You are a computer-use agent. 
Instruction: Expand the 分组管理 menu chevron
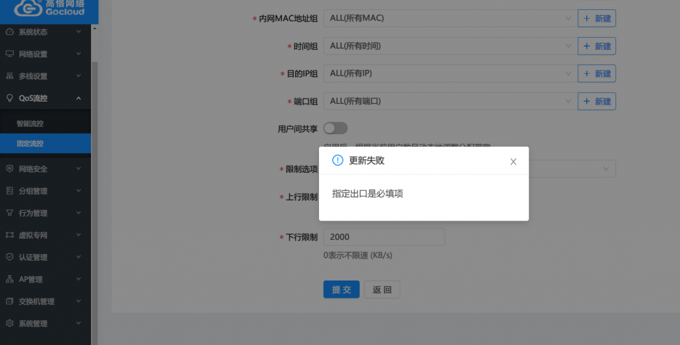[x=78, y=191]
